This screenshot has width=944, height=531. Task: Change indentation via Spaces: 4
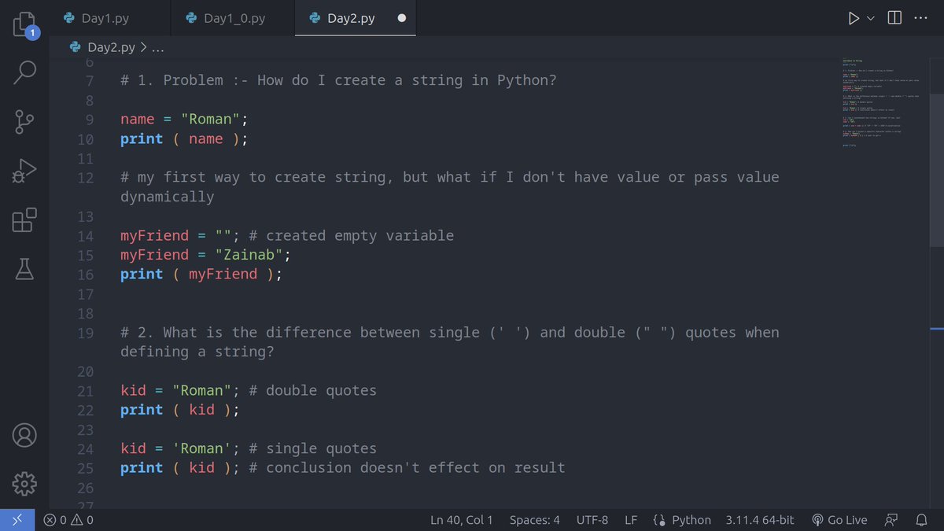tap(535, 520)
